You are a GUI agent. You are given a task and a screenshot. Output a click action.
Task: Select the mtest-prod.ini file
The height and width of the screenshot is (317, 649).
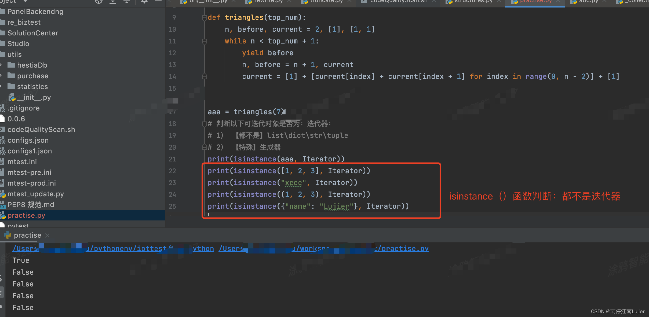point(31,183)
